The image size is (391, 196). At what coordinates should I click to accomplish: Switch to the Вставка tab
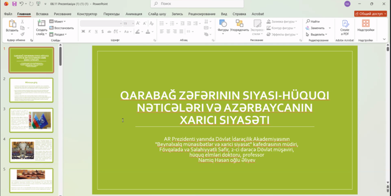point(42,14)
